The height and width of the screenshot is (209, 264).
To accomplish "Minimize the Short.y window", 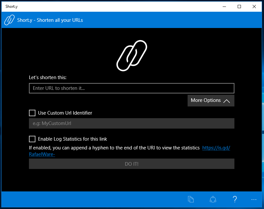I will coord(224,7).
